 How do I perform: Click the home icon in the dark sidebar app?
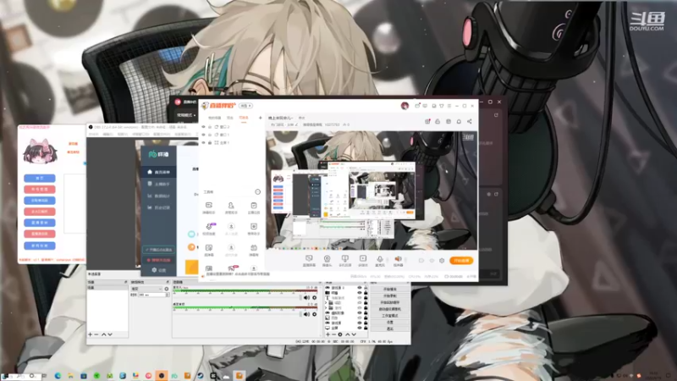(x=150, y=172)
